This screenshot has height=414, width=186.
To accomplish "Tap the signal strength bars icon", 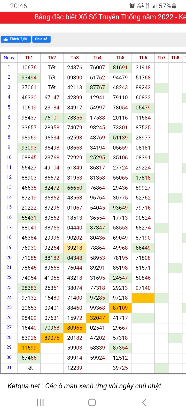I will point(154,6).
